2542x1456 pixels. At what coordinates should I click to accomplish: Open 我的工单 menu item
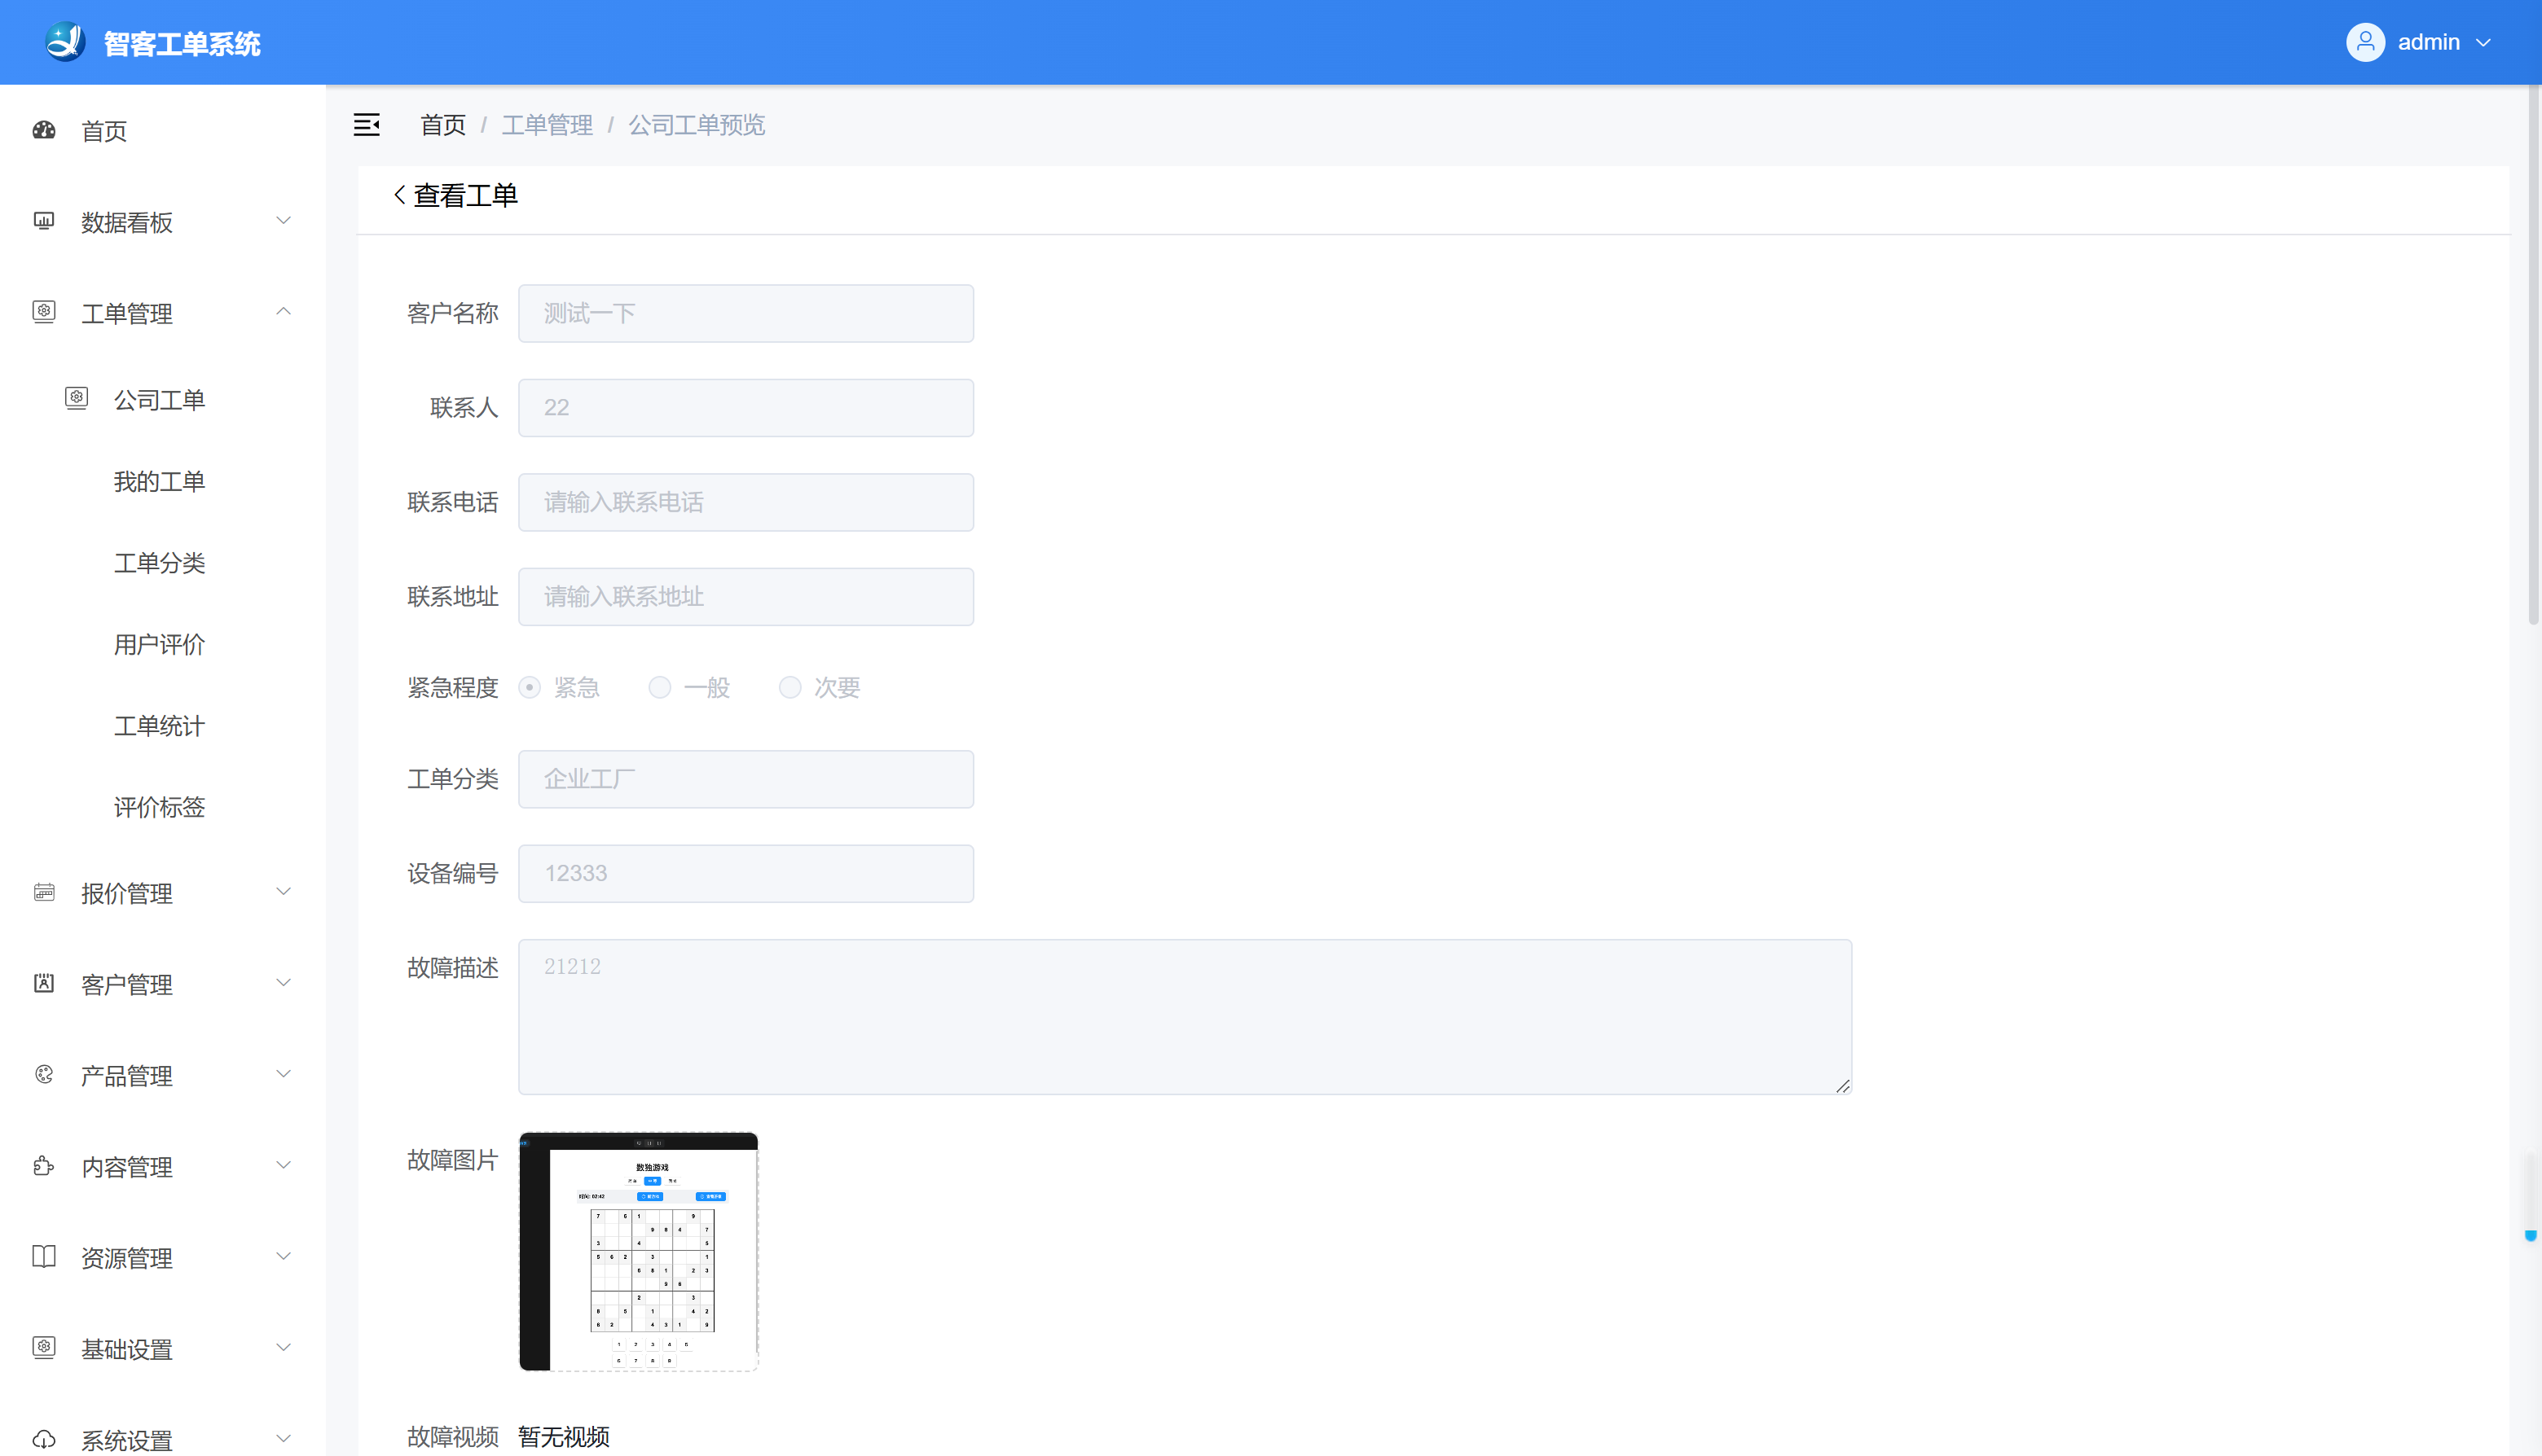(159, 482)
